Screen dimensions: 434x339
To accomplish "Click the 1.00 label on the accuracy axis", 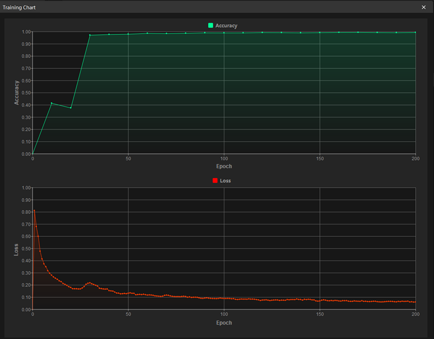I will 26,32.
